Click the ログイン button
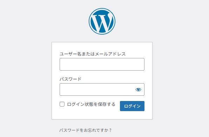This screenshot has width=209, height=137. click(132, 106)
